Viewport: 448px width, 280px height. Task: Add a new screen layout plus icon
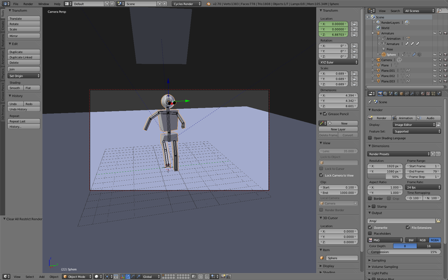(x=107, y=4)
